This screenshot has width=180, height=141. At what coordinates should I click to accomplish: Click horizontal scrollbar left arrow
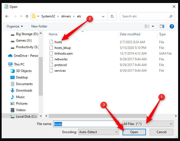46,116
